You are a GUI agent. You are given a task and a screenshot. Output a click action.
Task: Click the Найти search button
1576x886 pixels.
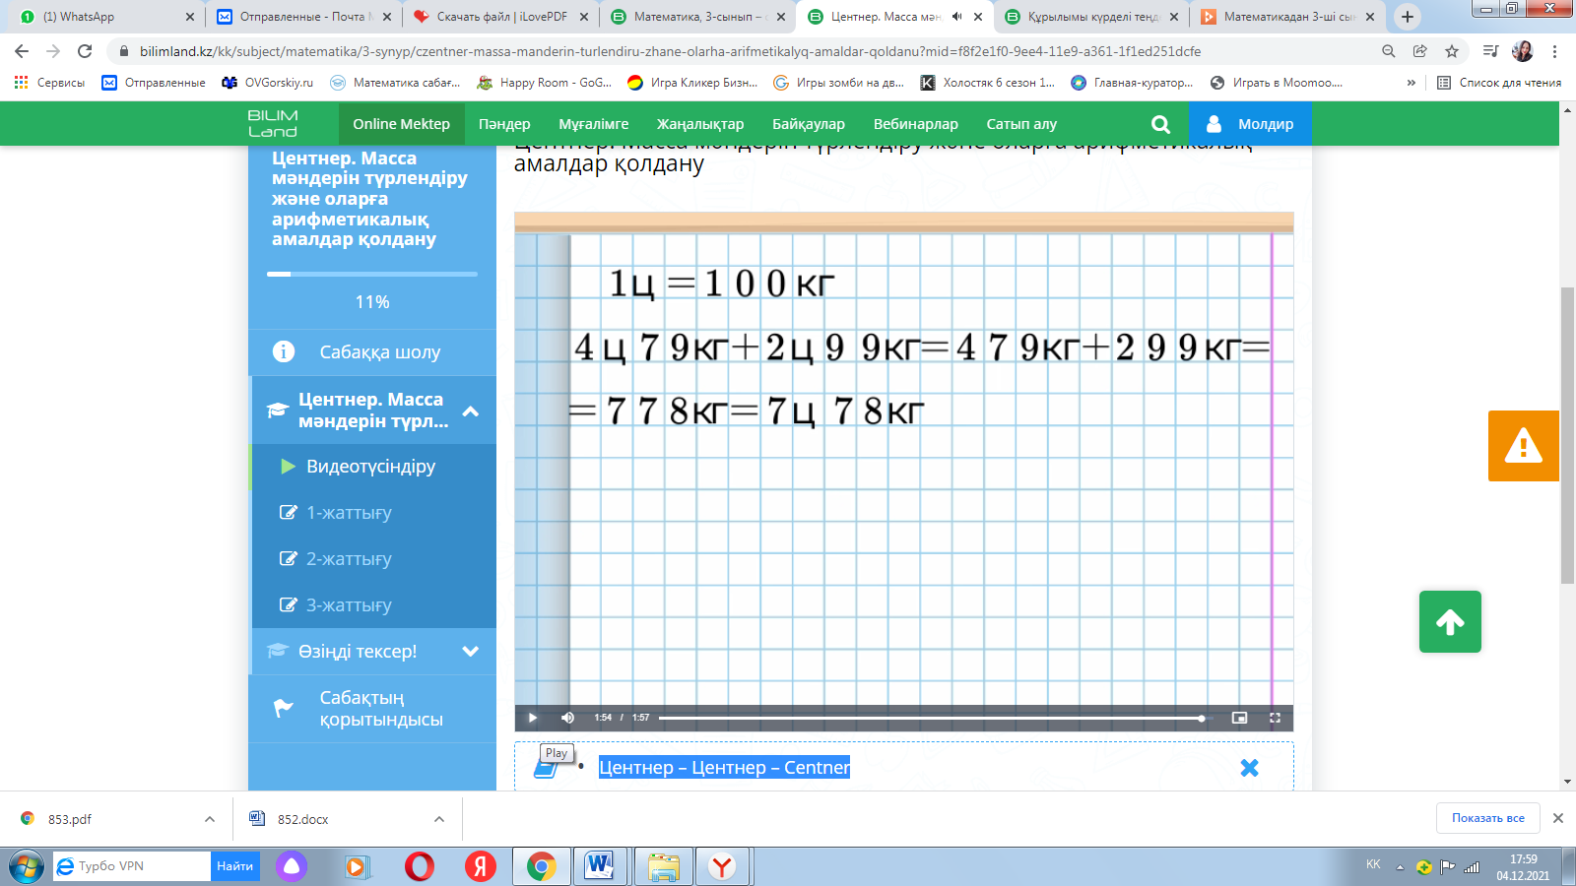pos(234,866)
